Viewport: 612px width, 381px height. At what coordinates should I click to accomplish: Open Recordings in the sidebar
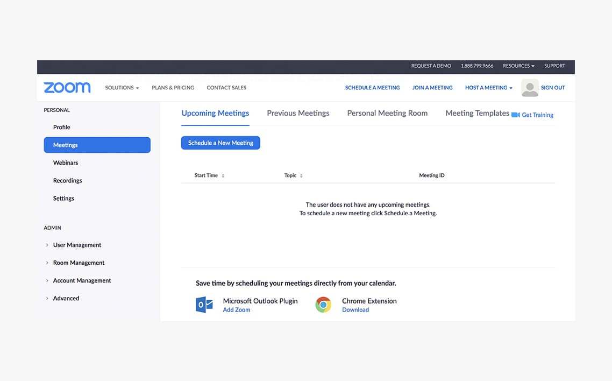[68, 181]
